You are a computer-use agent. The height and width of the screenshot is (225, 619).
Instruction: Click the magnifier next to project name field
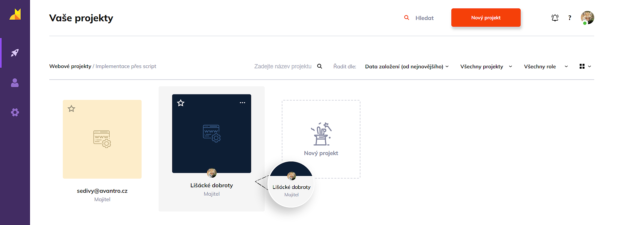tap(319, 66)
